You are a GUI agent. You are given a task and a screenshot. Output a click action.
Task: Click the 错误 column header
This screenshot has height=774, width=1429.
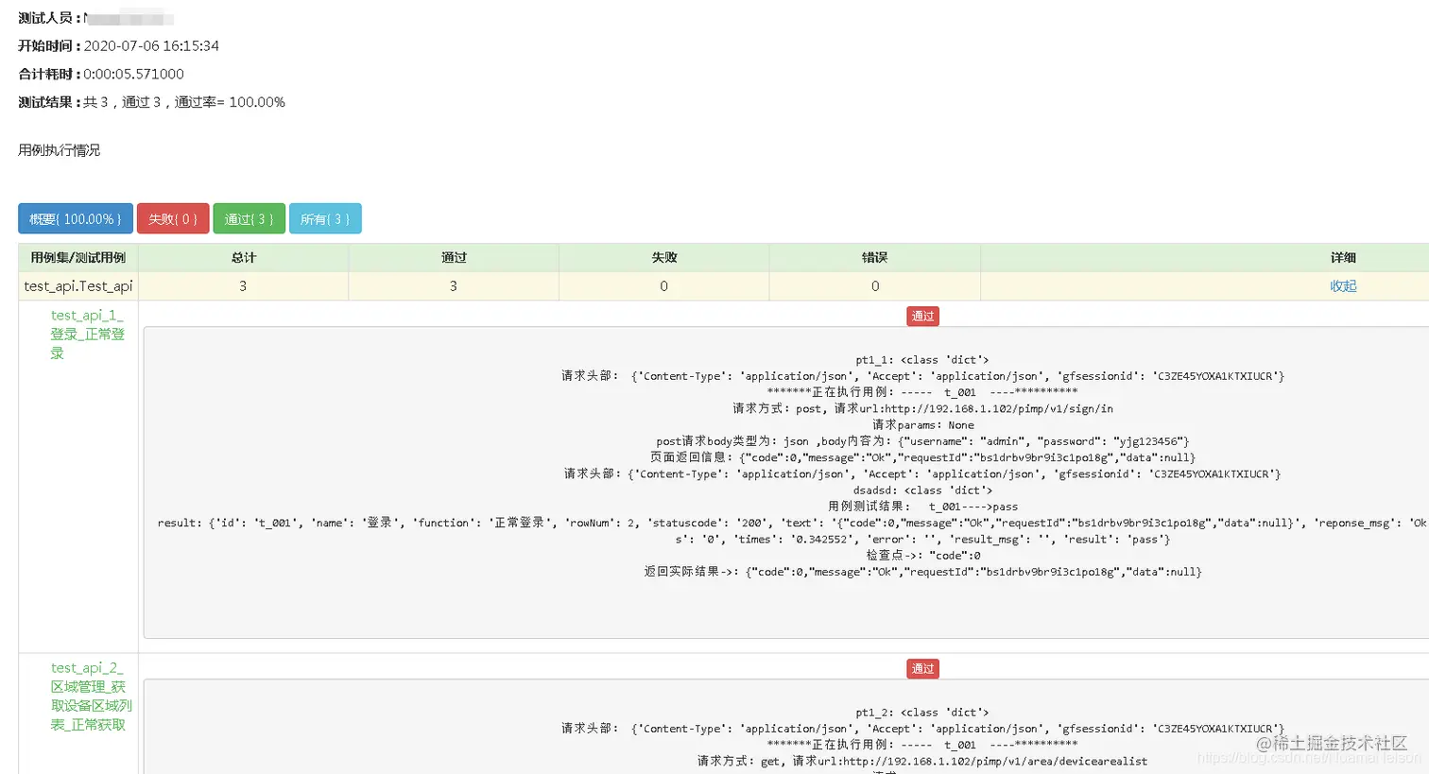tap(875, 257)
